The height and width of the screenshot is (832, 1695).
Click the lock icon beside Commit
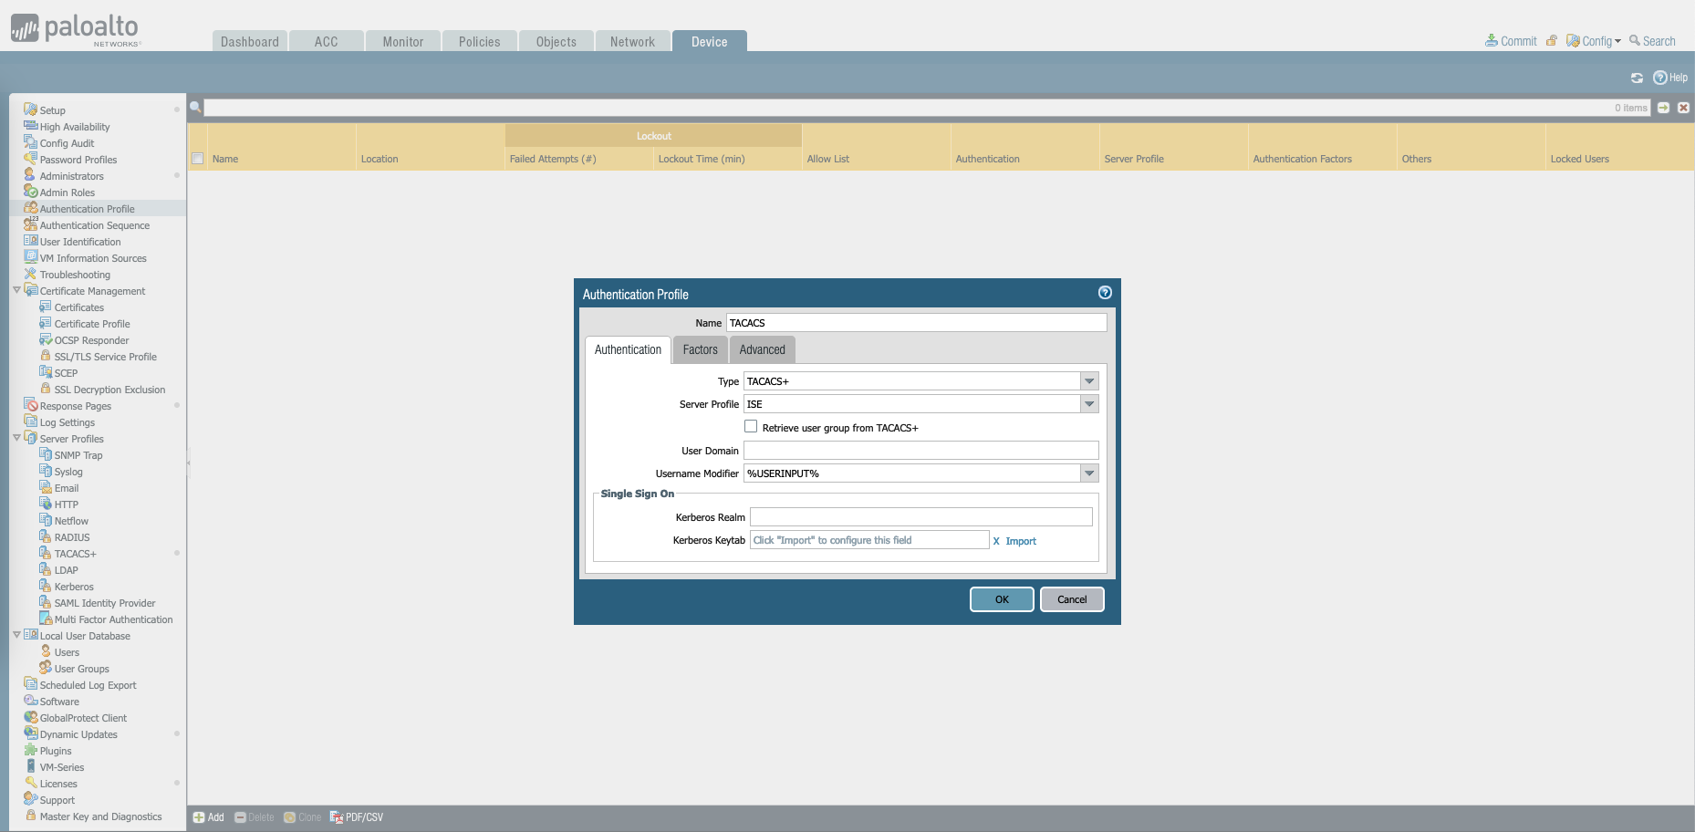pyautogui.click(x=1551, y=41)
